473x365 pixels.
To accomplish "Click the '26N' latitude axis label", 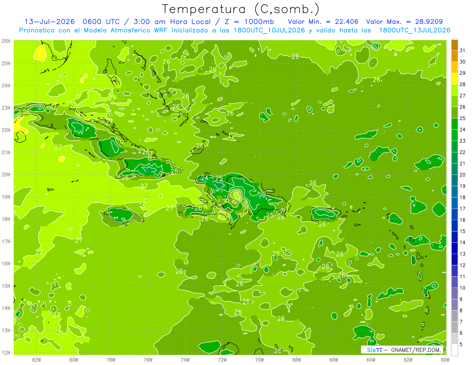I will point(6,41).
